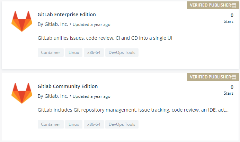Click the Enterprise description about unifying issues

(x=105, y=38)
